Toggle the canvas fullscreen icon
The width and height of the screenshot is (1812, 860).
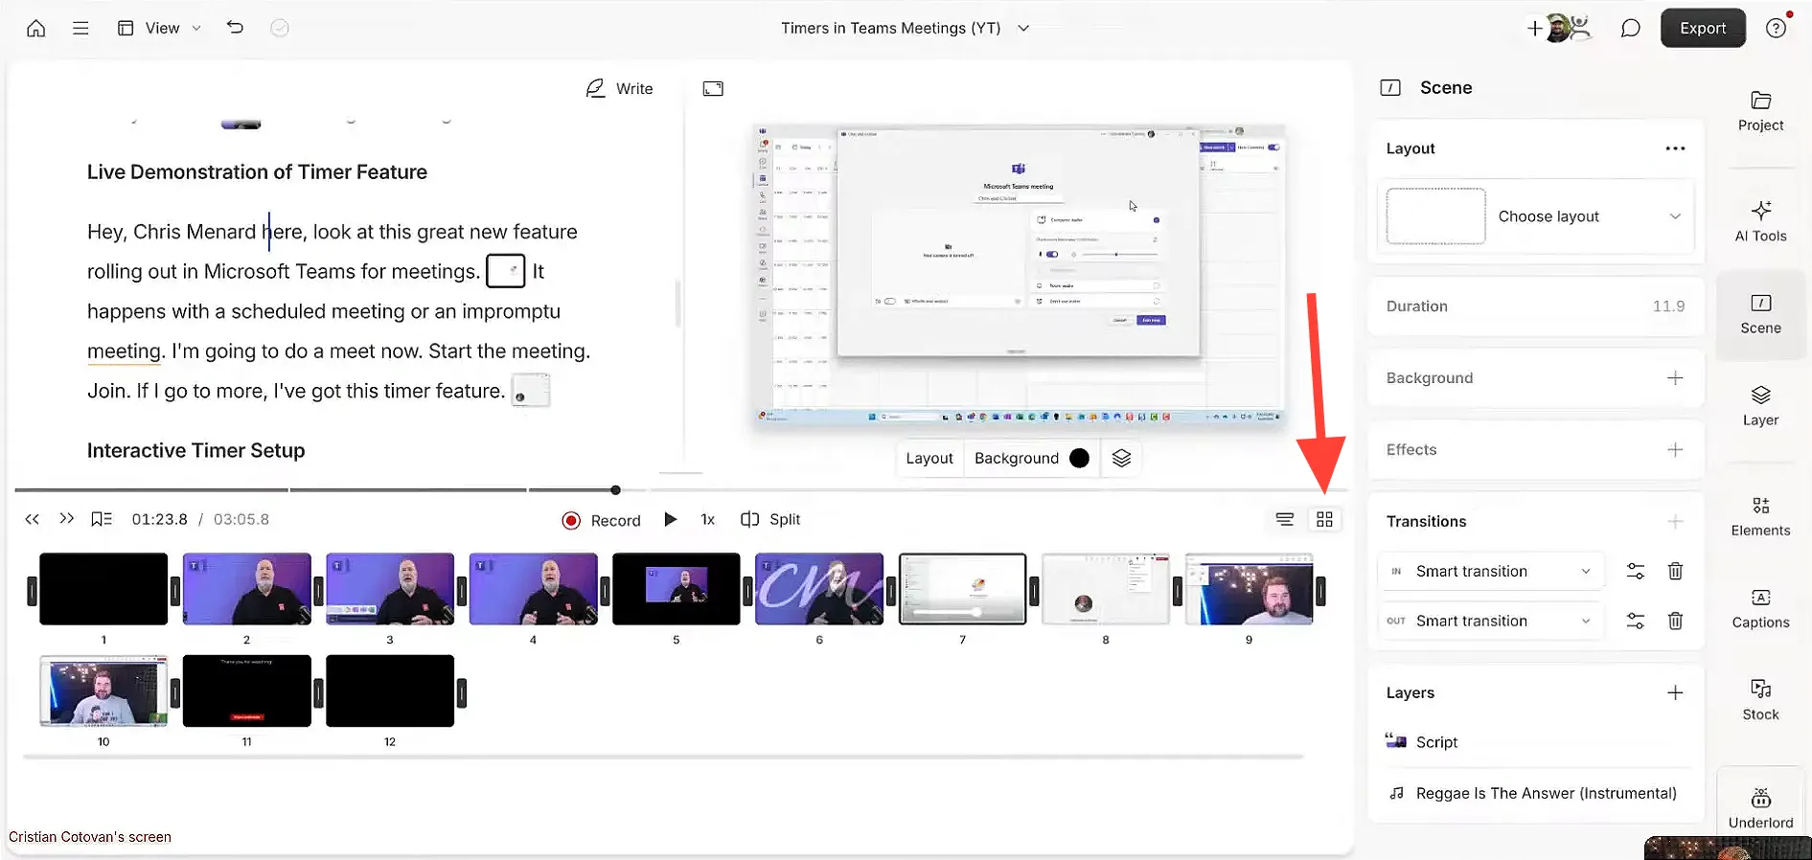[x=713, y=88]
